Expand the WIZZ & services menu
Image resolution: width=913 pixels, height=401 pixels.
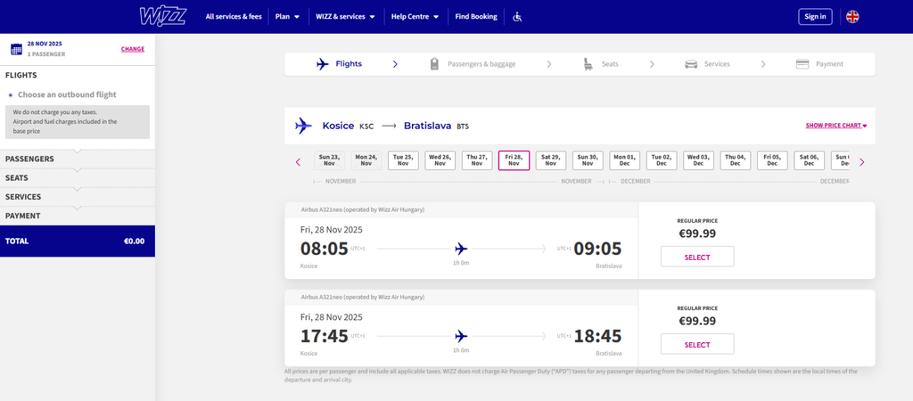(x=346, y=17)
